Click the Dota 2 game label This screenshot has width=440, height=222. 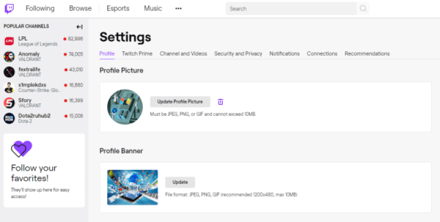point(25,121)
